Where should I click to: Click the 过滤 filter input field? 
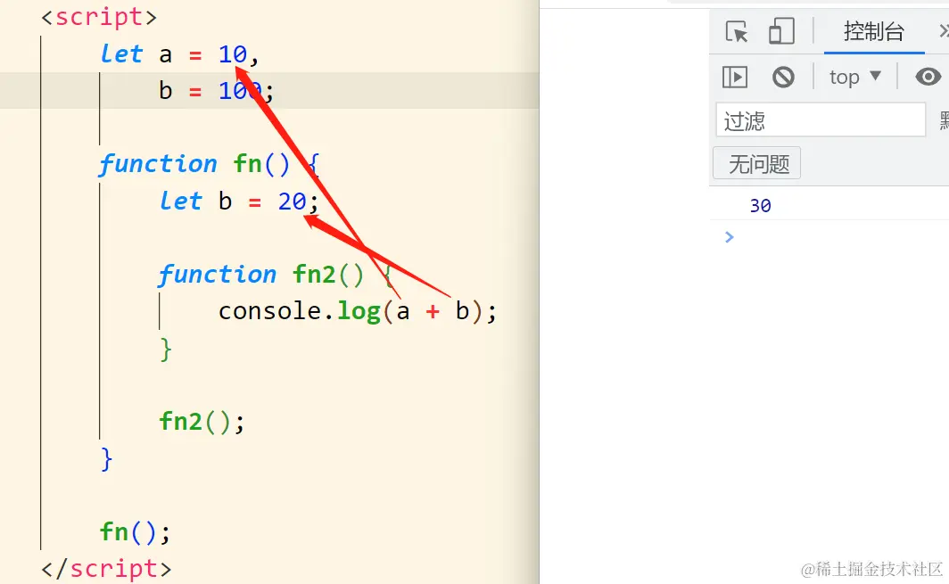point(821,119)
